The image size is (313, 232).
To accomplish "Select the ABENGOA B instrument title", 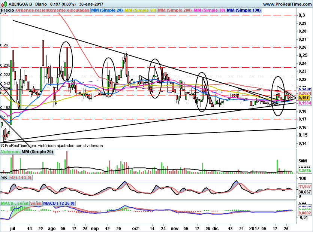I will tap(20, 4).
